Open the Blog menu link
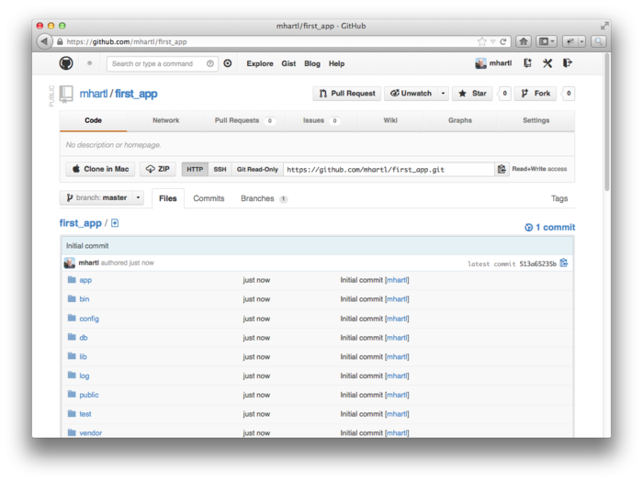This screenshot has height=482, width=643. [312, 63]
